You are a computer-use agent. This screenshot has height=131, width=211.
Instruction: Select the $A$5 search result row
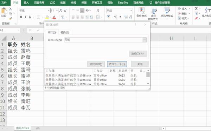click(x=96, y=80)
